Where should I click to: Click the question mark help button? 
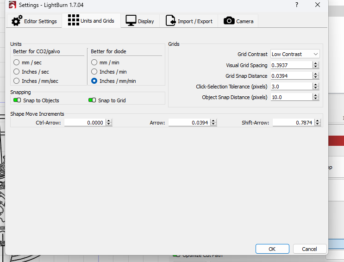tap(297, 5)
